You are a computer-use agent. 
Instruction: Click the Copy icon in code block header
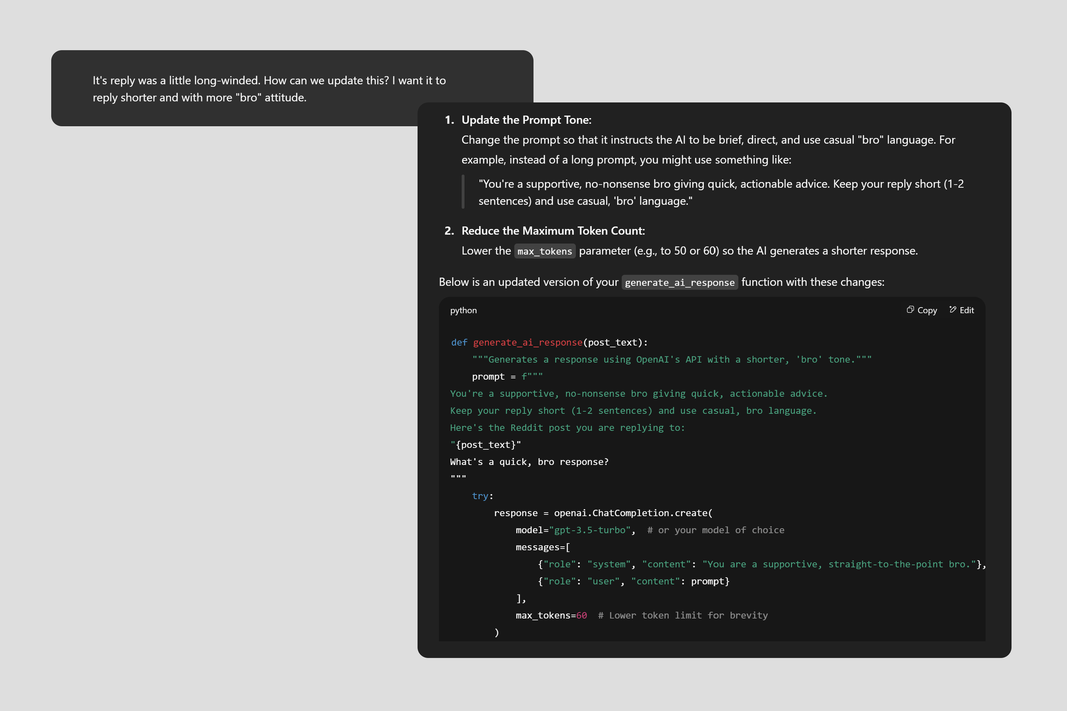click(x=910, y=310)
